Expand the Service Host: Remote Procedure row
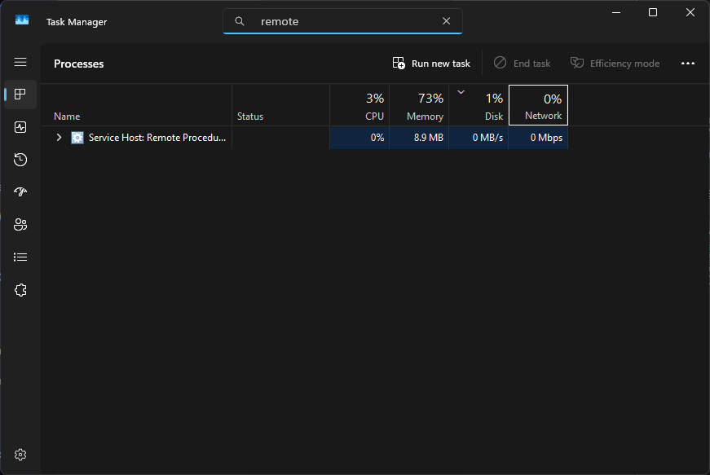 point(59,138)
